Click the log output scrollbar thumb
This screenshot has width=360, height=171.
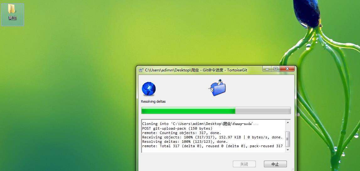pos(288,139)
